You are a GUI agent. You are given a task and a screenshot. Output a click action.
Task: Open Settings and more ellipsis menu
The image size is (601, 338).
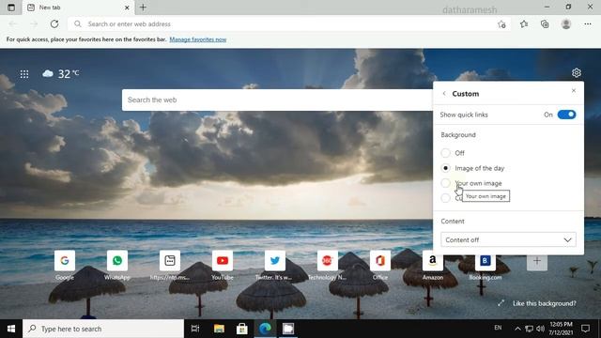(x=588, y=24)
